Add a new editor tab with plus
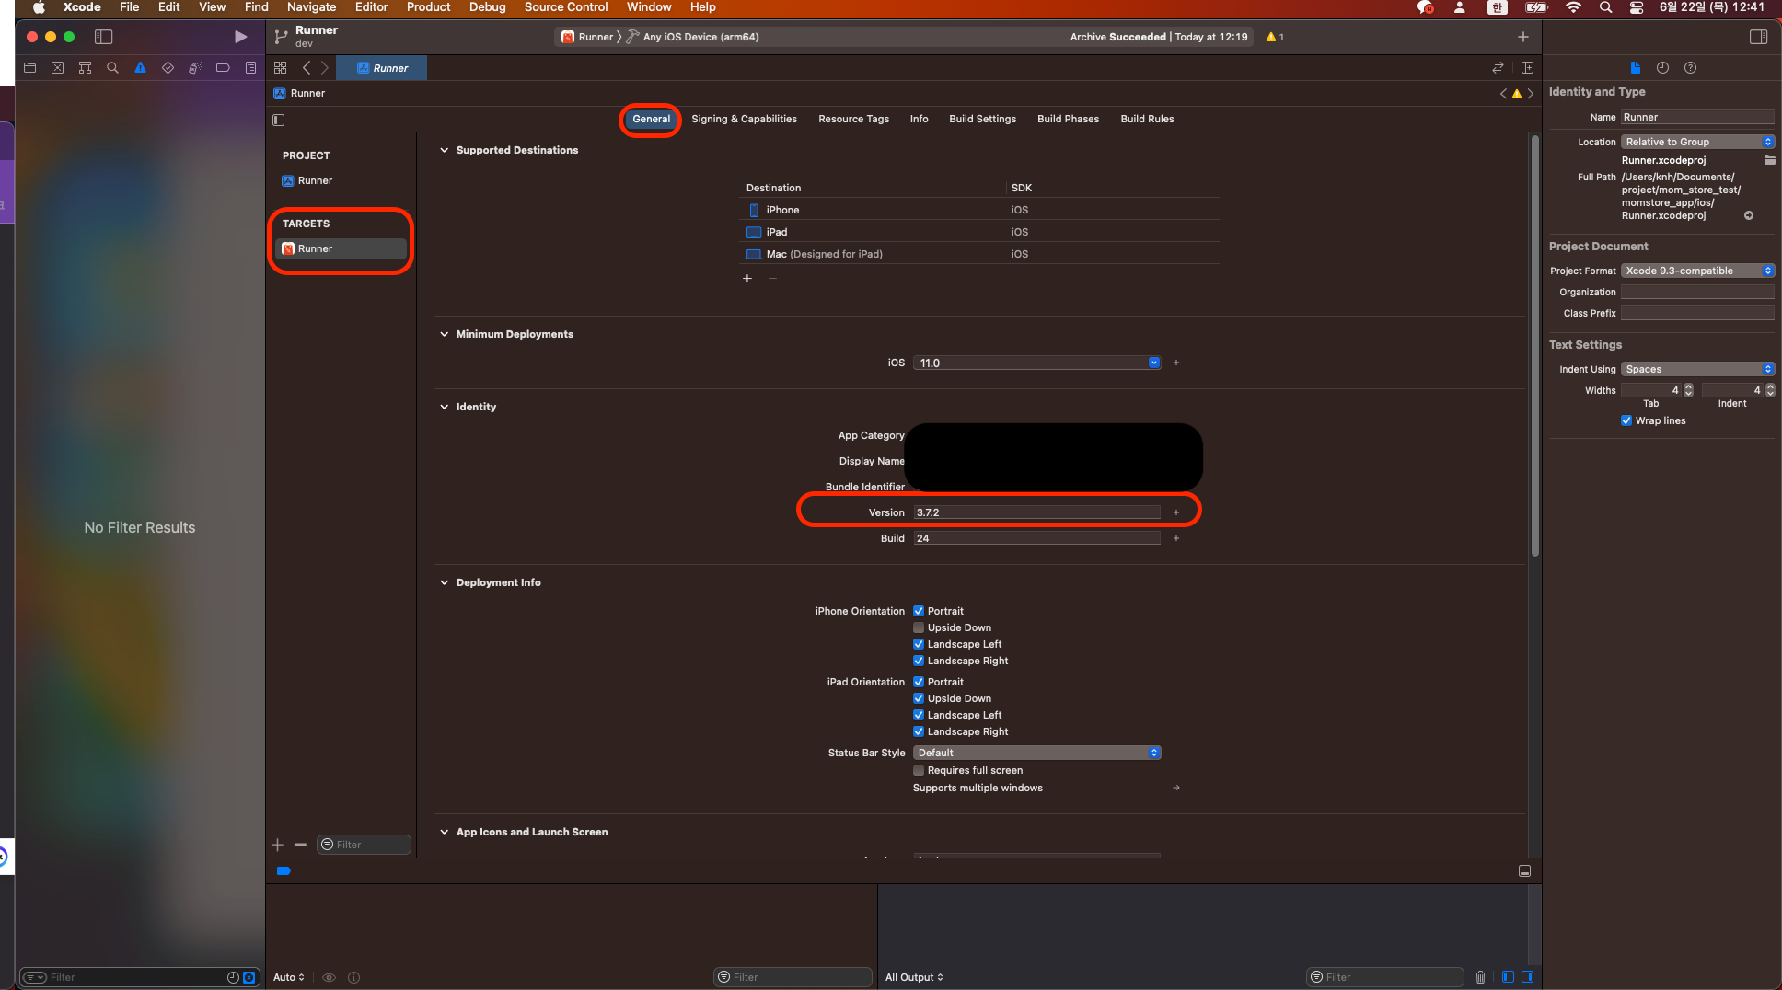This screenshot has width=1782, height=990. click(1523, 37)
